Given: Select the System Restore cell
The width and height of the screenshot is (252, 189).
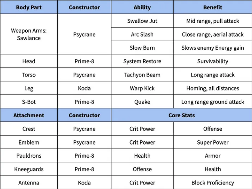Looking at the screenshot, I should [142, 61].
